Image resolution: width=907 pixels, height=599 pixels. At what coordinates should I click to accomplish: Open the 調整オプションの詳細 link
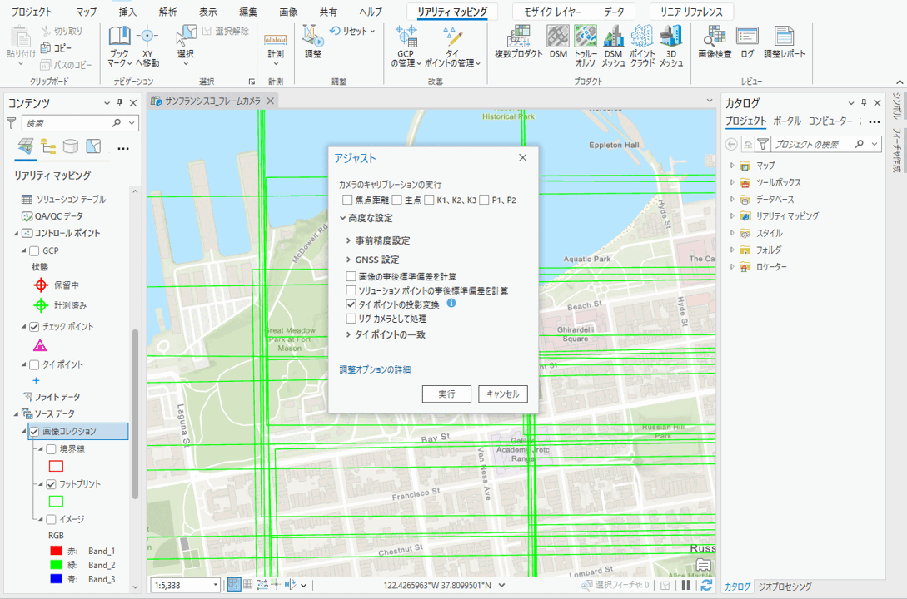pos(375,369)
